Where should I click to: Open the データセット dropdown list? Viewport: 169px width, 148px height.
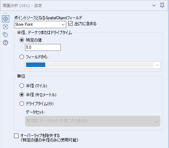click(x=93, y=121)
